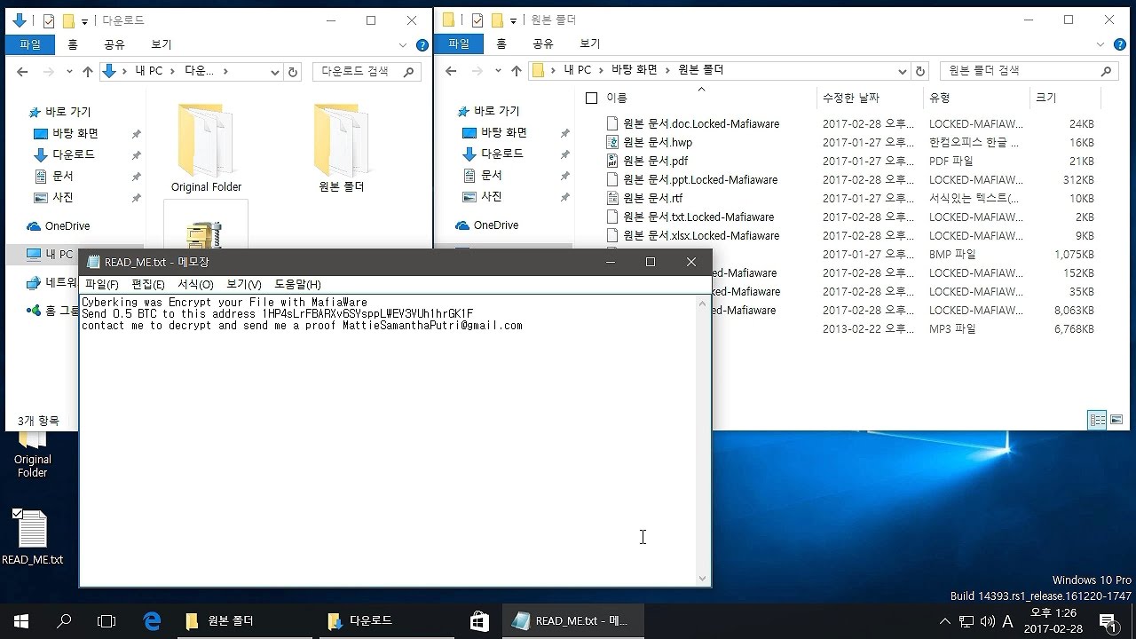The image size is (1136, 639).
Task: Click Notepad scrollbar up arrow
Action: tap(703, 304)
